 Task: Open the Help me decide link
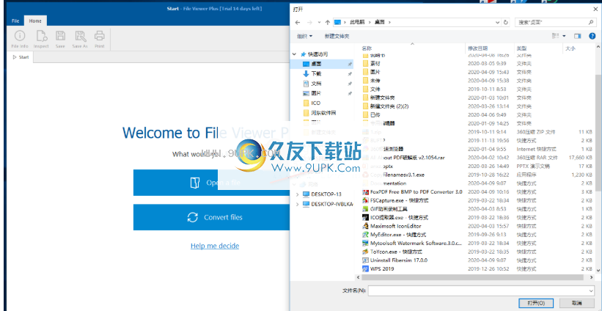click(x=215, y=246)
